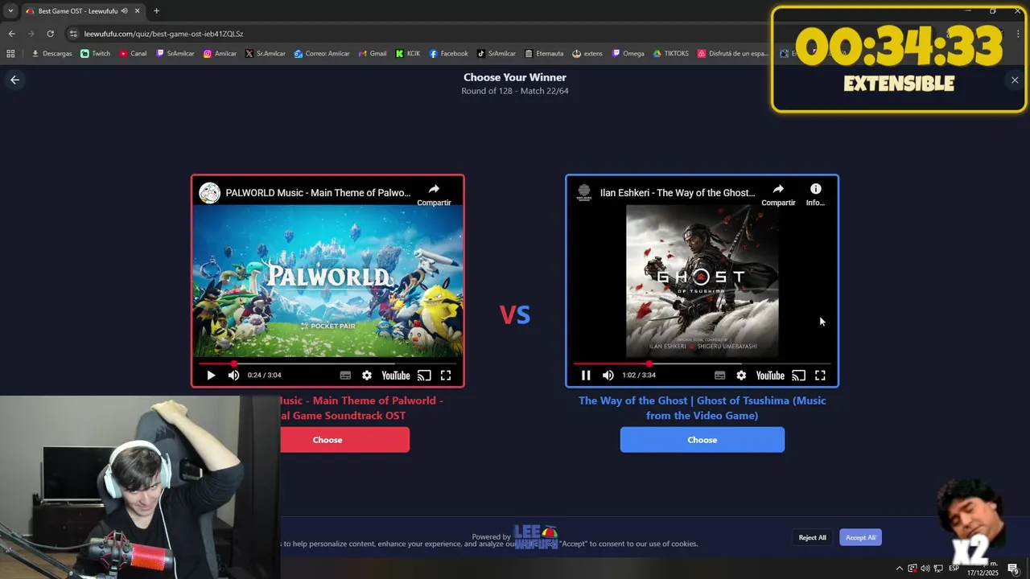Open the Canal bookmark
1030x579 pixels.
coord(133,54)
